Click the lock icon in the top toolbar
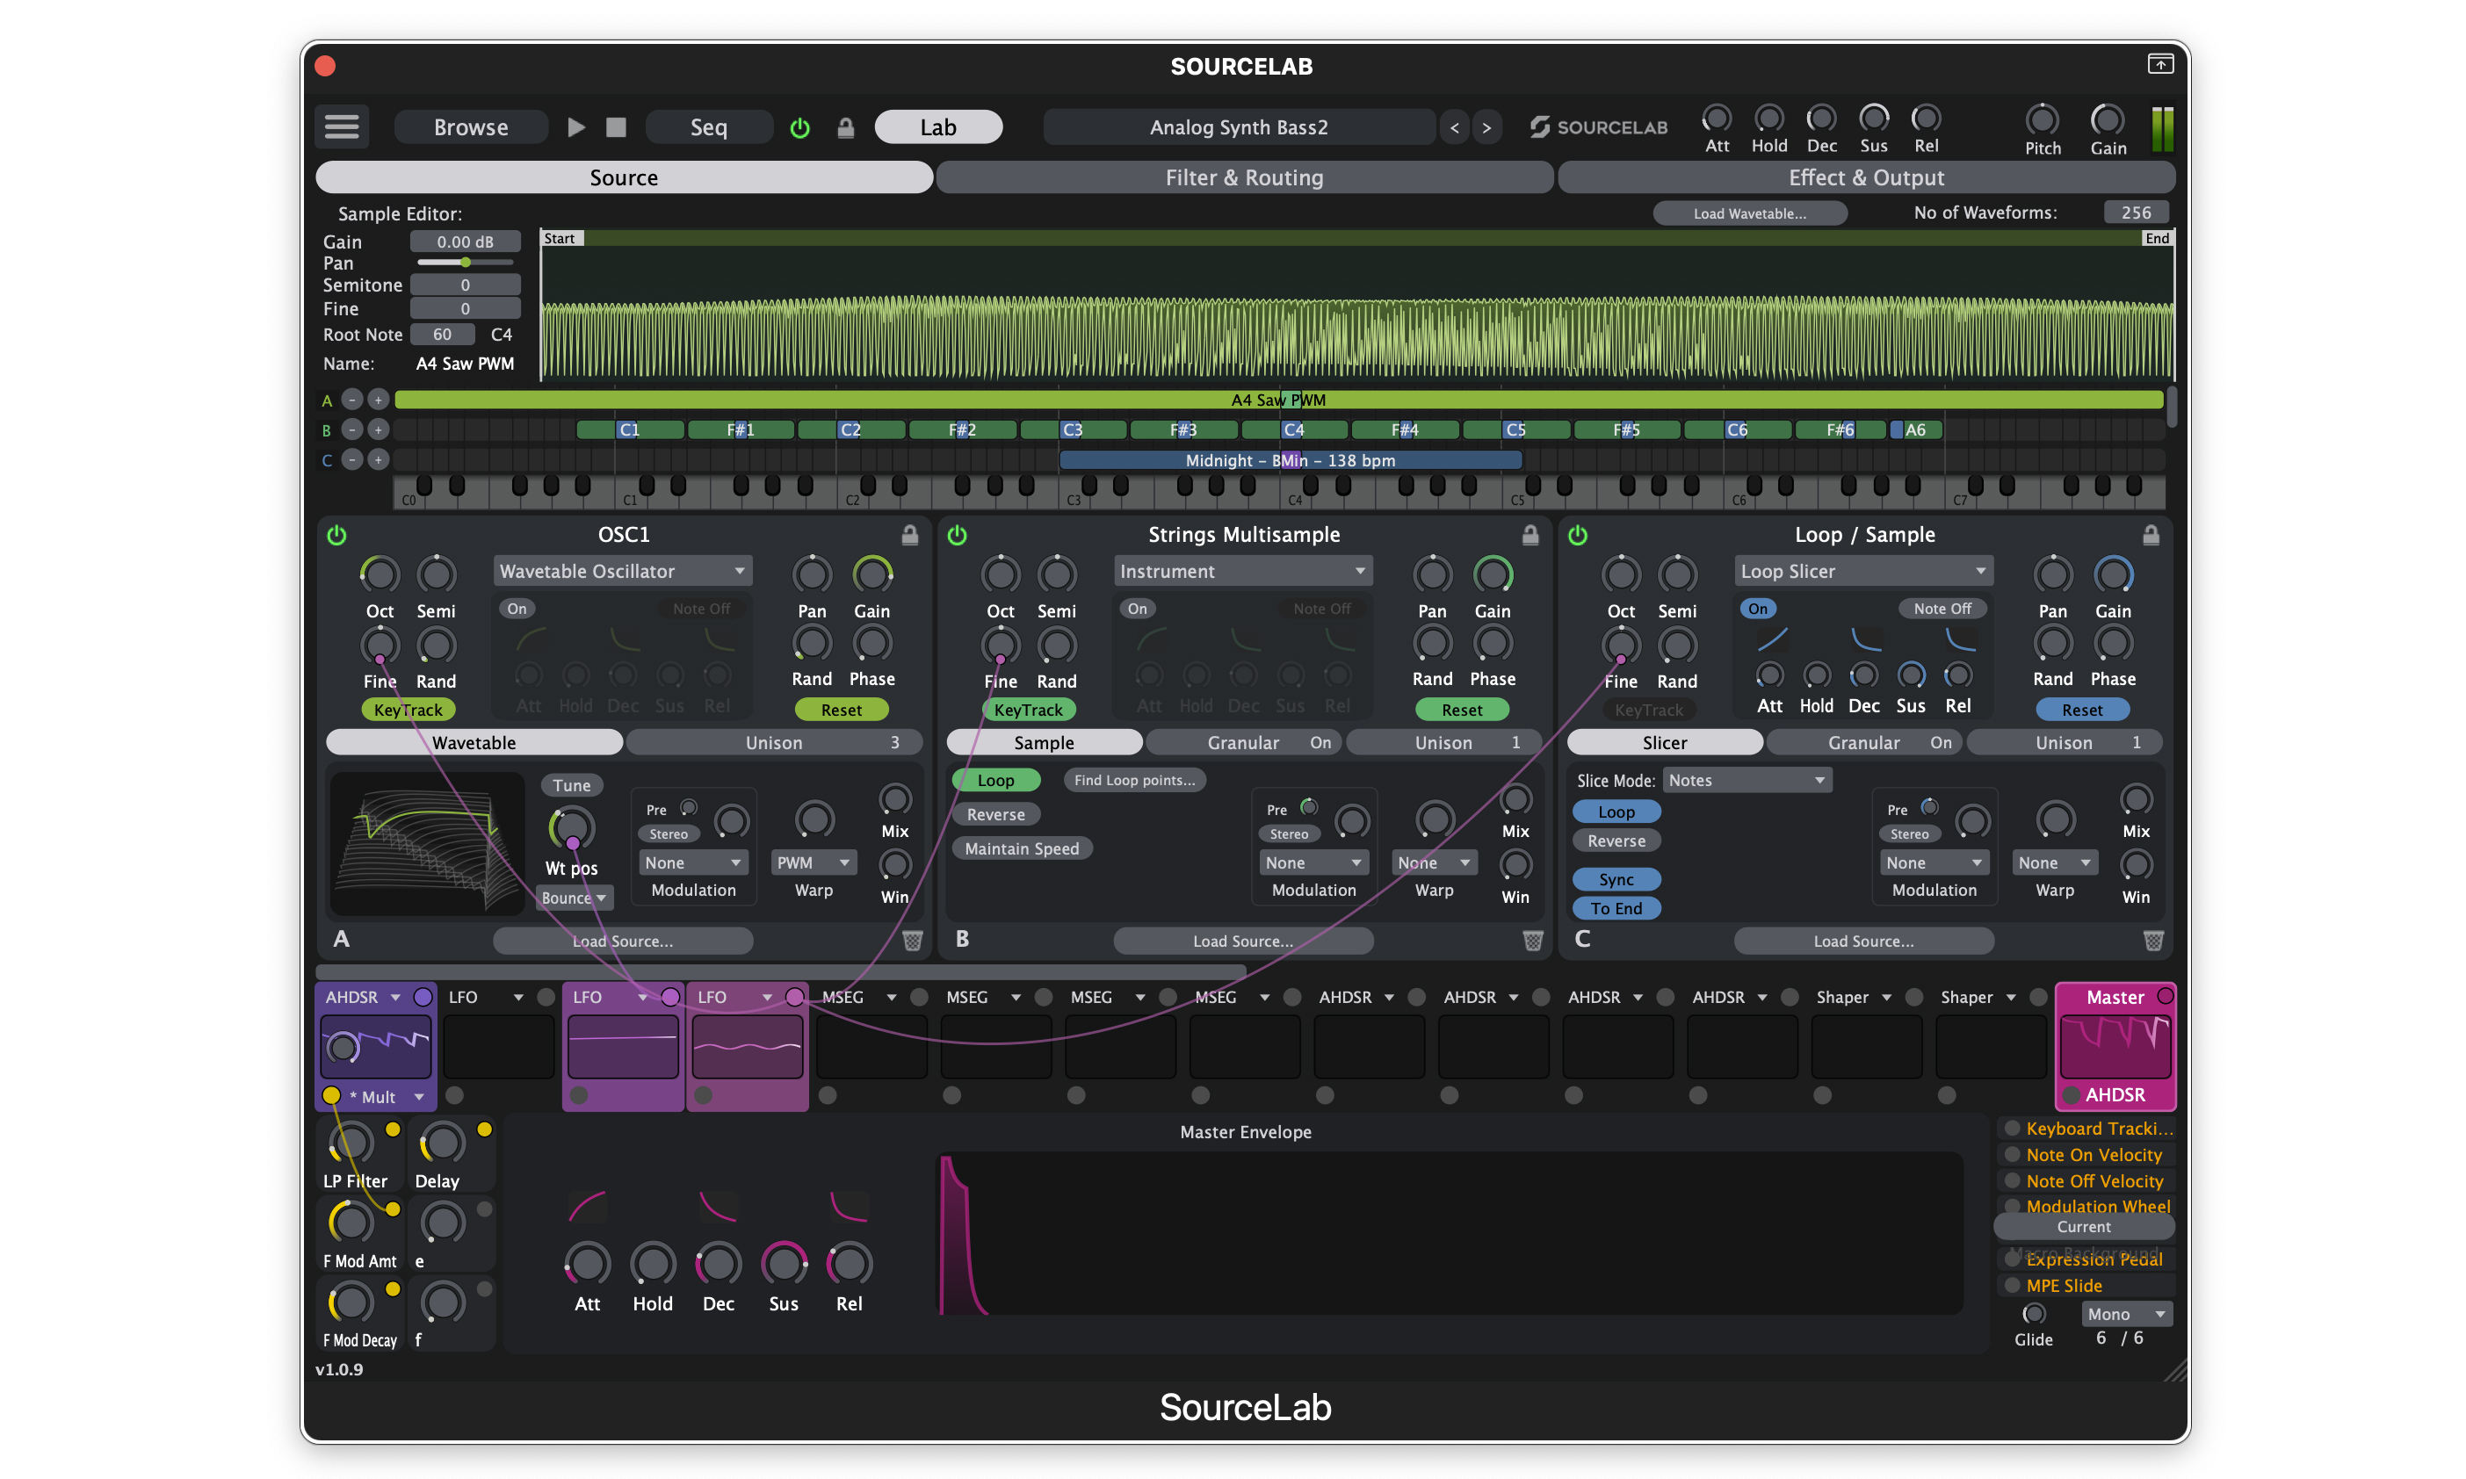Viewport: 2466px width, 1479px height. 845,126
